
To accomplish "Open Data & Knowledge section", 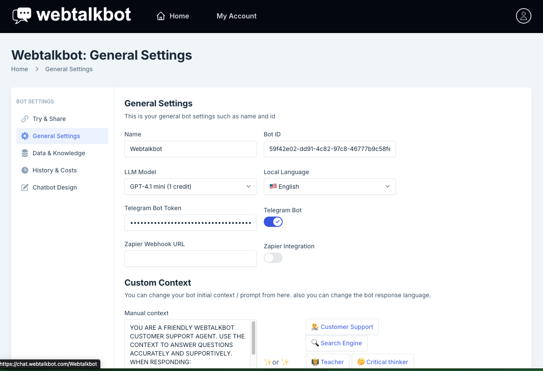I will (x=62, y=153).
